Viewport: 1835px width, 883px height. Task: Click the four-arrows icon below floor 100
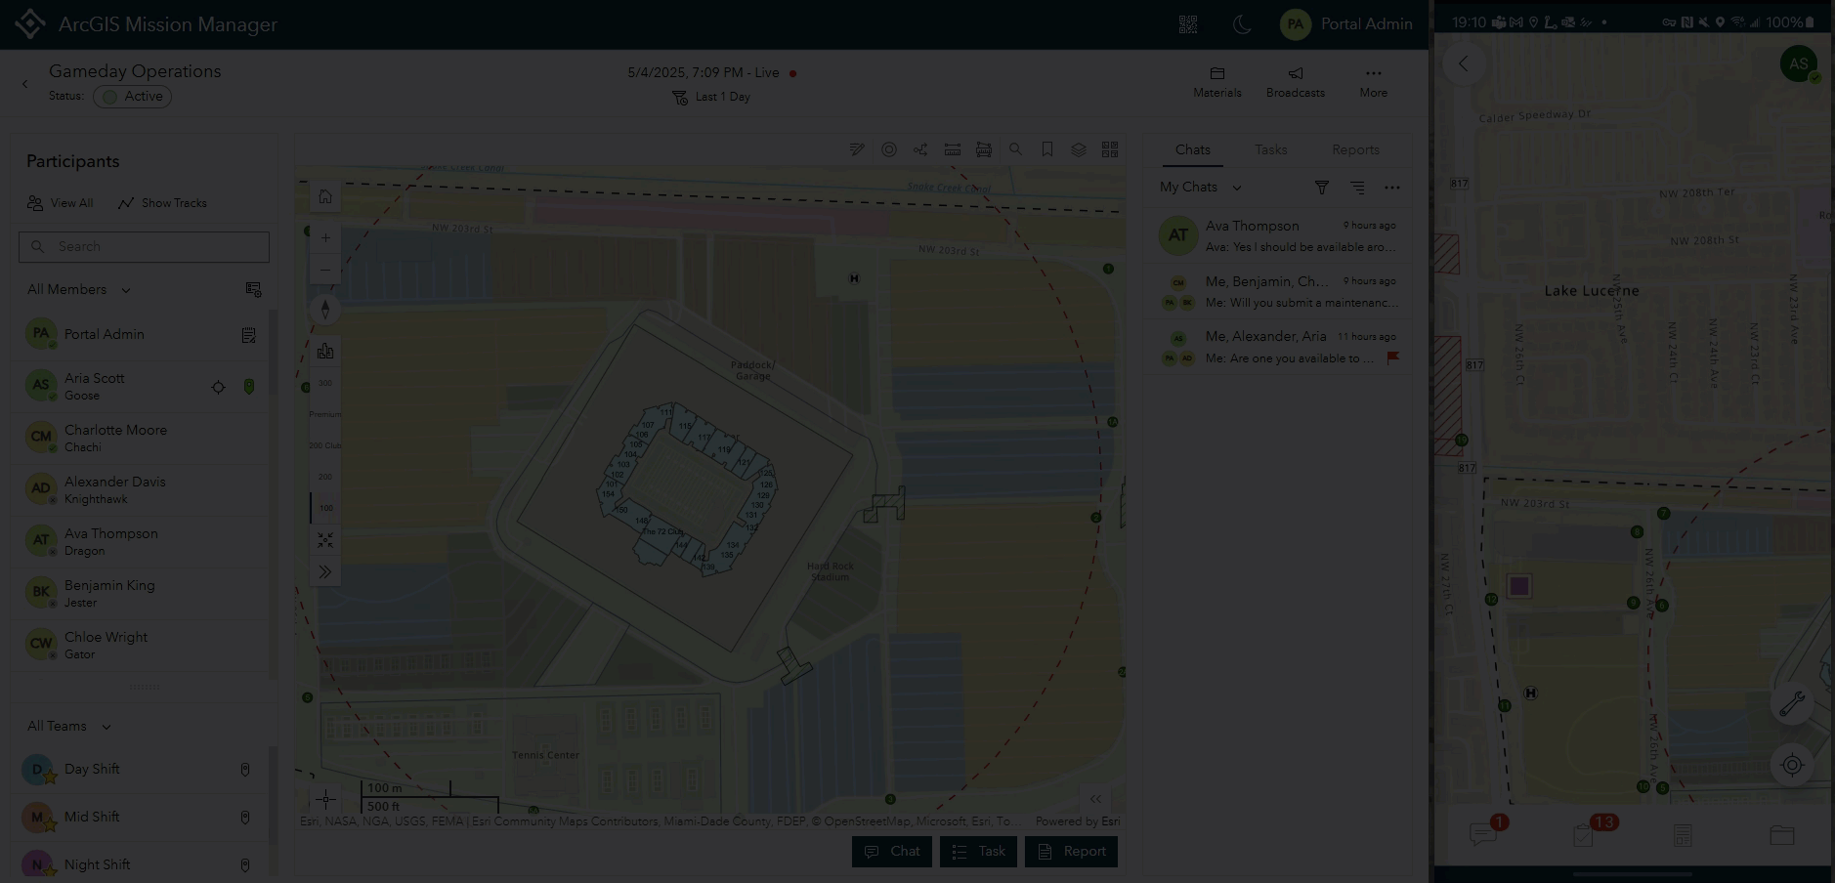coord(325,540)
